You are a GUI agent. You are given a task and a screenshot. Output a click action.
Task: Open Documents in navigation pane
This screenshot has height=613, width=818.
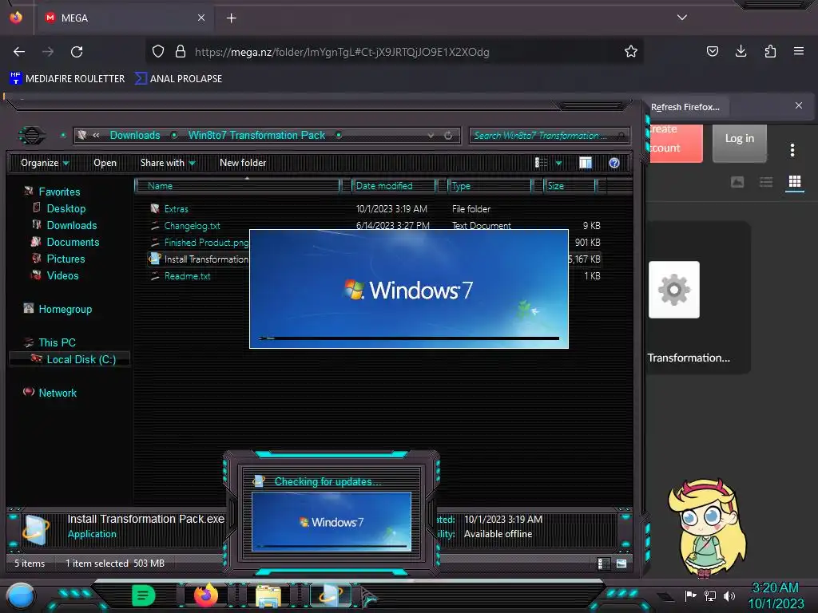coord(73,242)
